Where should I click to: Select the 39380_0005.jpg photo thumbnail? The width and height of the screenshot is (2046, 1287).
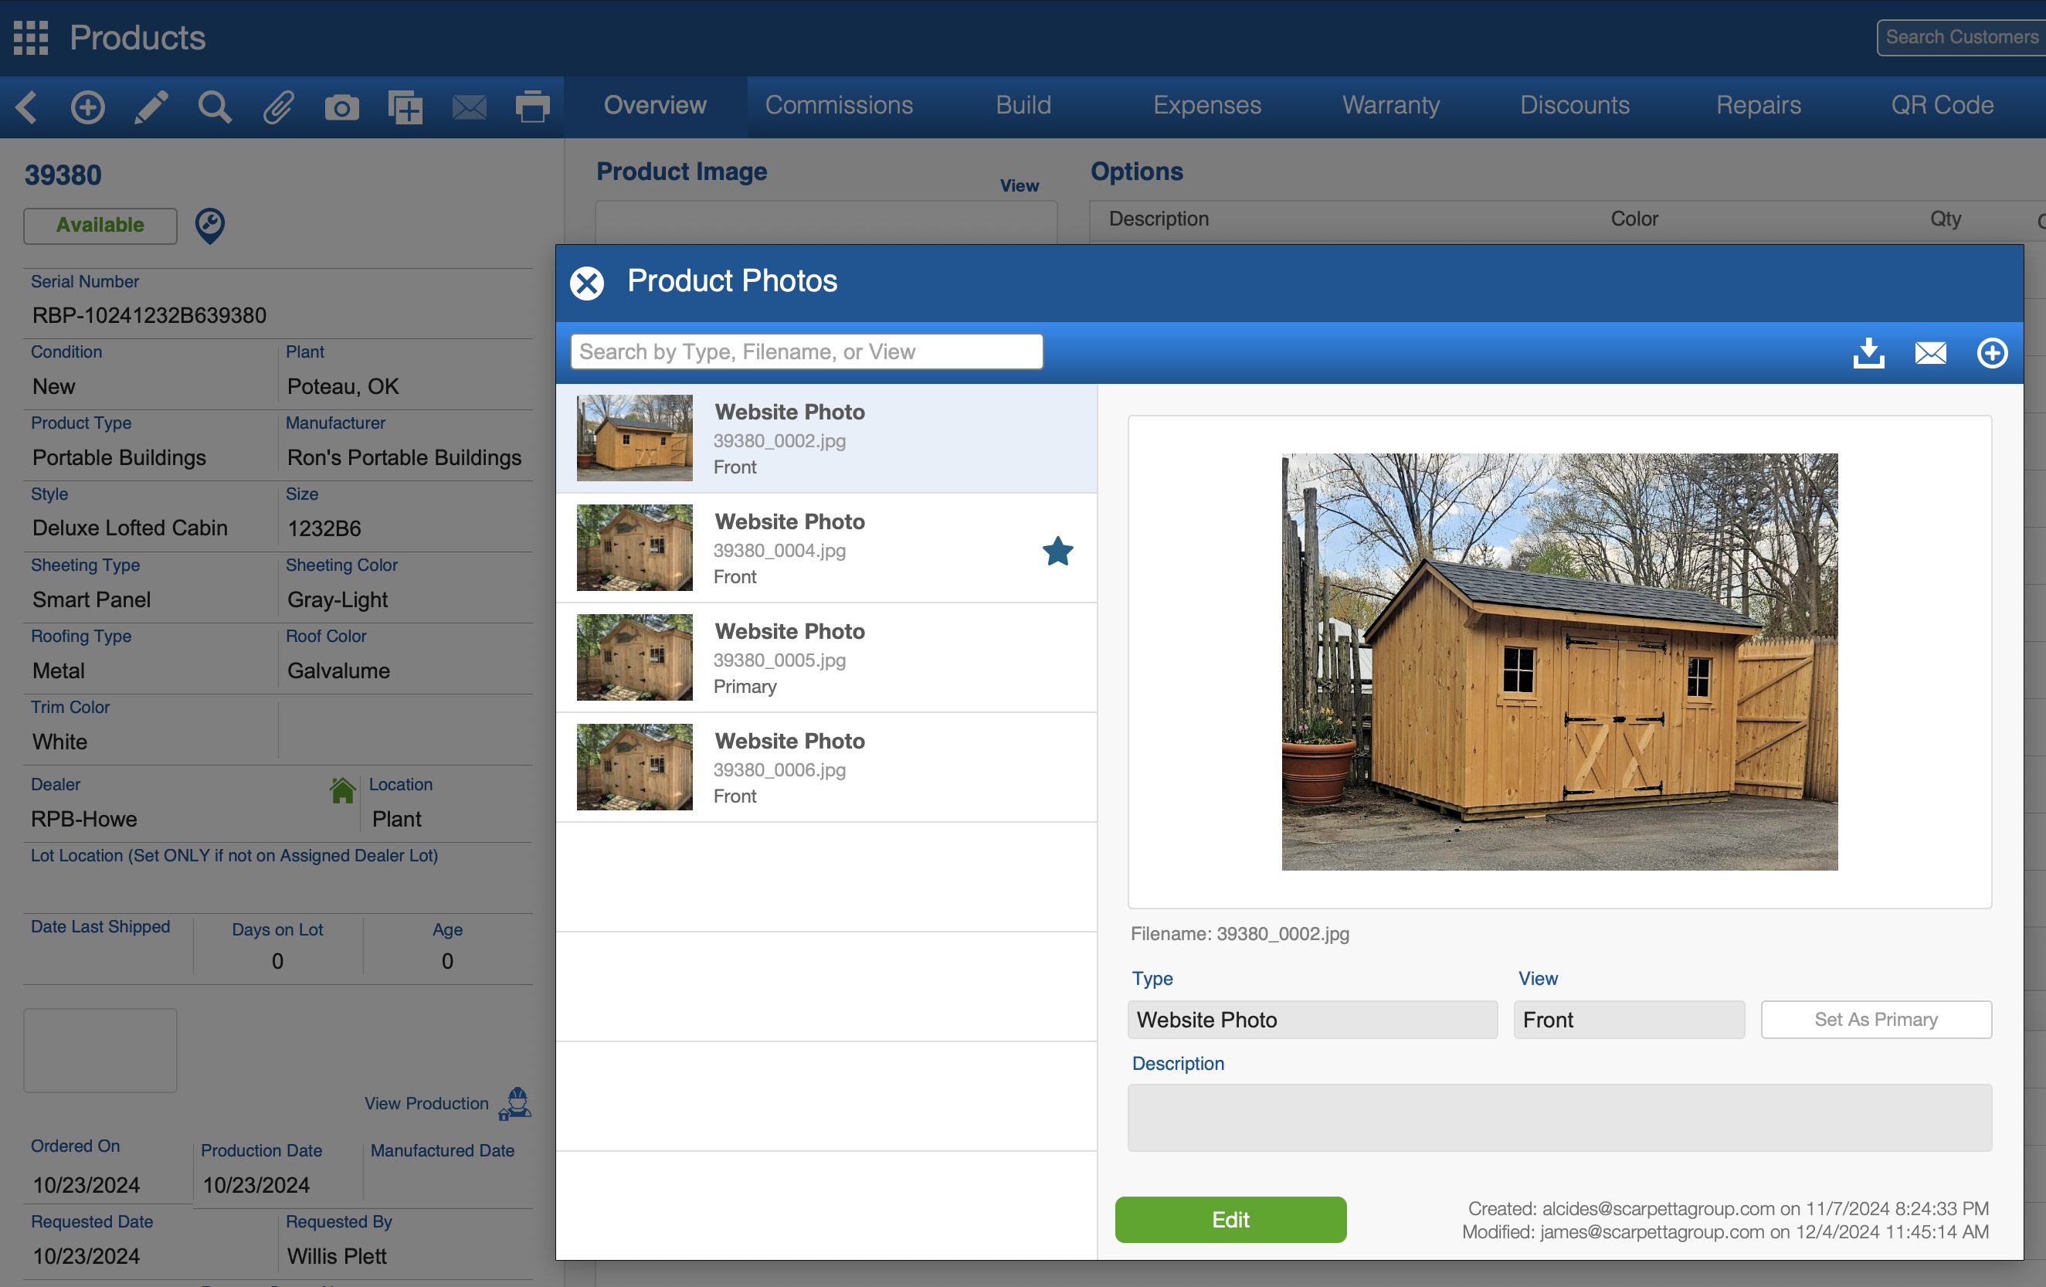635,657
